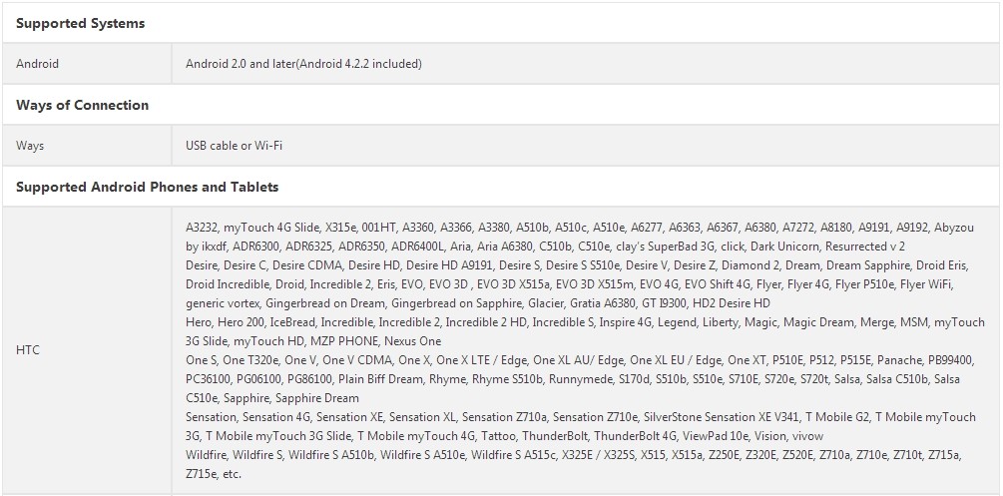This screenshot has height=496, width=1003.
Task: Click the line starting 'A3232, myTouch 4G Slide'
Action: (x=580, y=228)
